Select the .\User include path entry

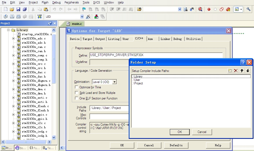[136, 80]
